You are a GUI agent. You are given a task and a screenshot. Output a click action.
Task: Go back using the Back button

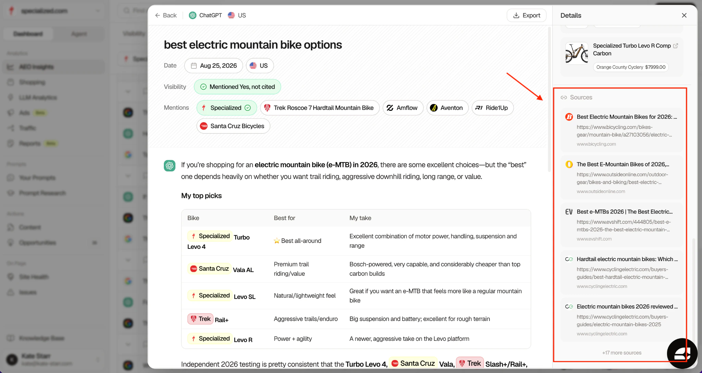pos(166,15)
